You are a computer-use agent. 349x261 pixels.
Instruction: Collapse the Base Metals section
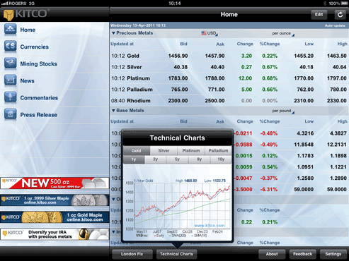(128, 111)
